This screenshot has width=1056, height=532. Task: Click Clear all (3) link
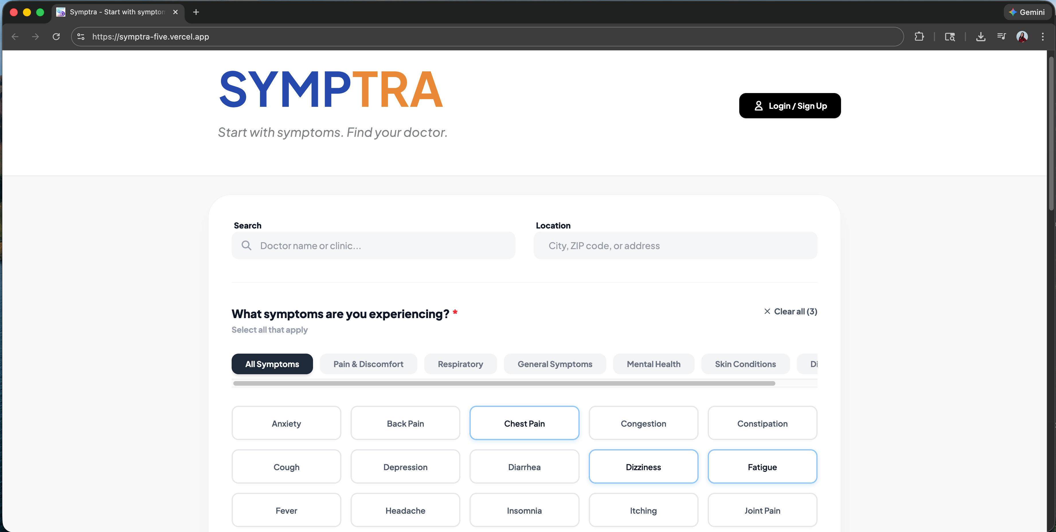790,311
